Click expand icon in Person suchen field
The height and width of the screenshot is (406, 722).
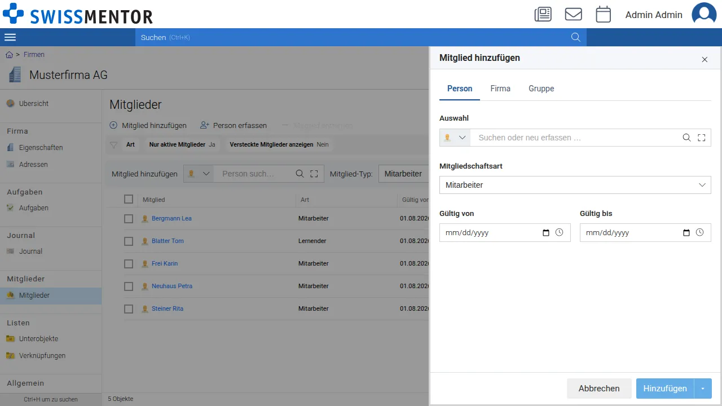click(x=314, y=174)
